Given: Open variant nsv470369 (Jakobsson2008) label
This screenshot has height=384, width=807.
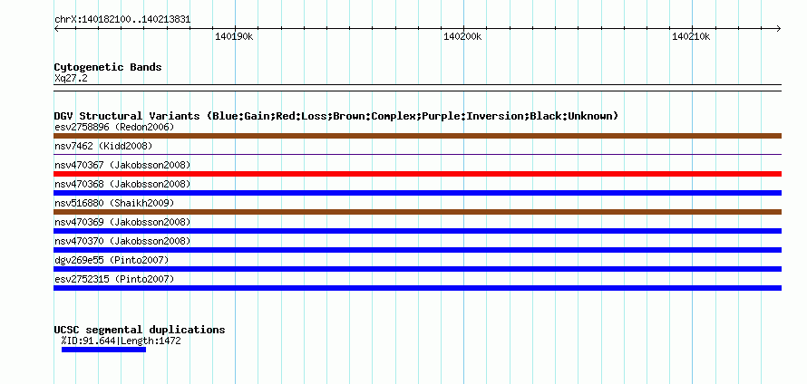Looking at the screenshot, I should (x=122, y=222).
